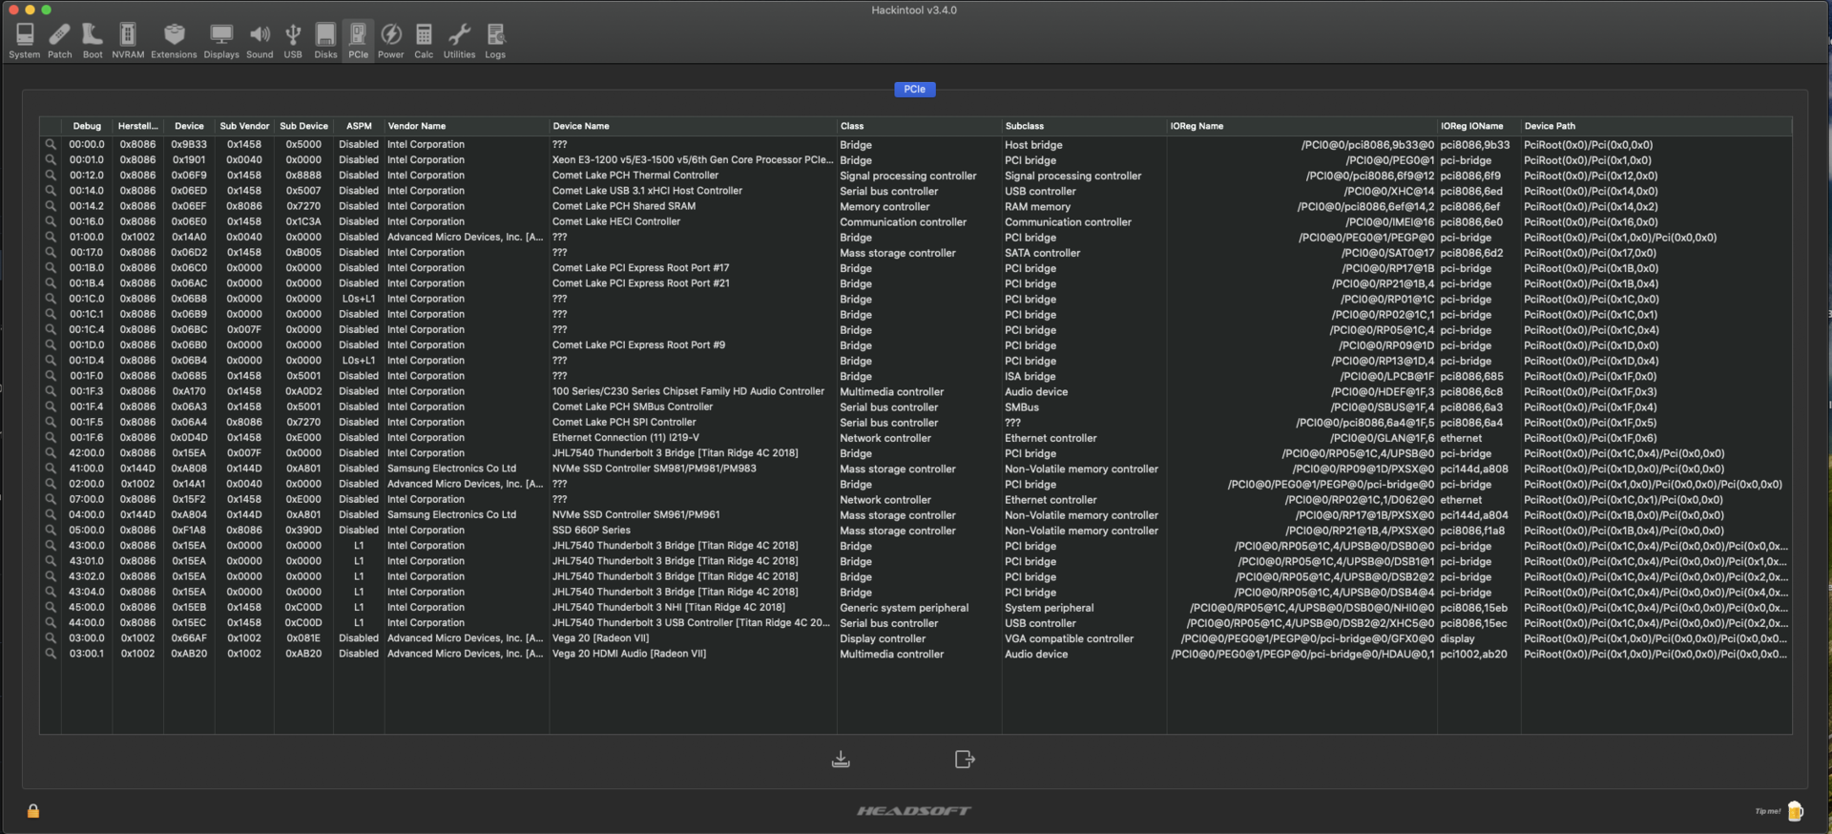1832x834 pixels.
Task: Switch to the NVRAM toolbar section
Action: pyautogui.click(x=128, y=41)
